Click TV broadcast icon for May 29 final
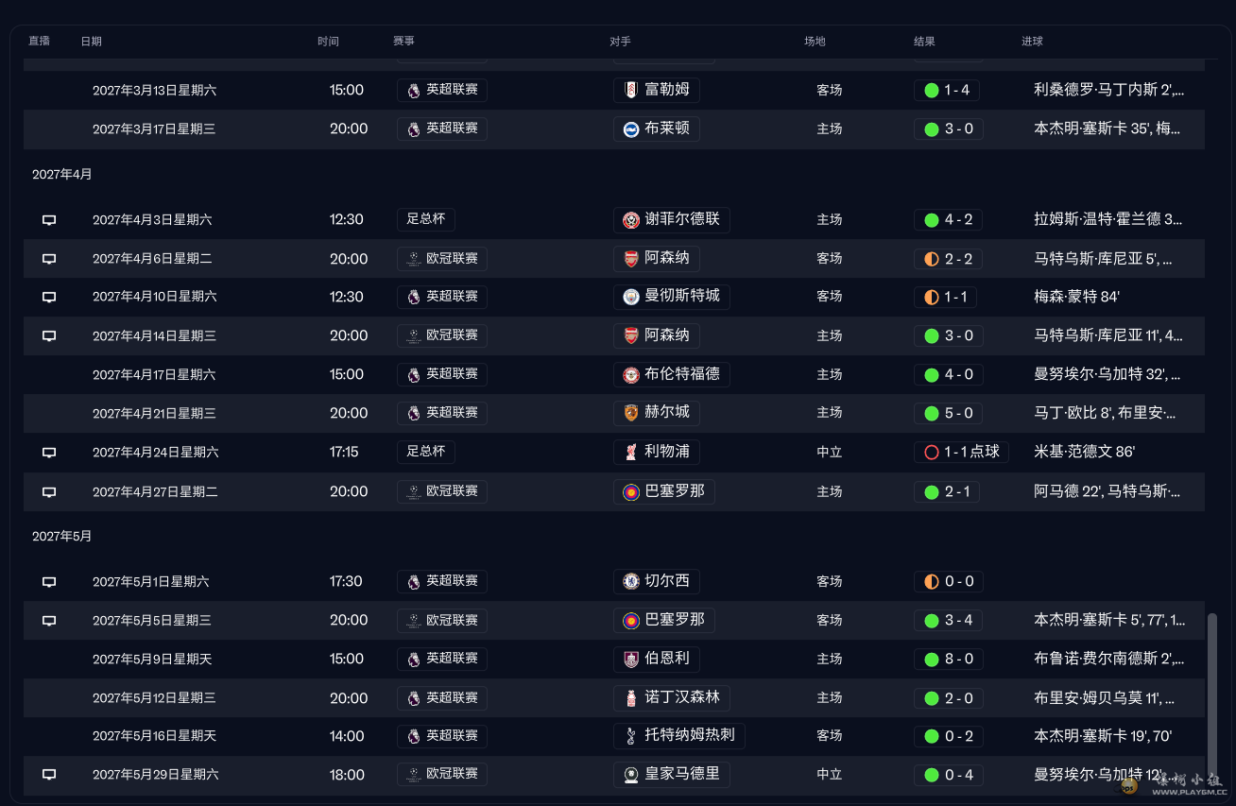This screenshot has width=1236, height=806. point(49,775)
